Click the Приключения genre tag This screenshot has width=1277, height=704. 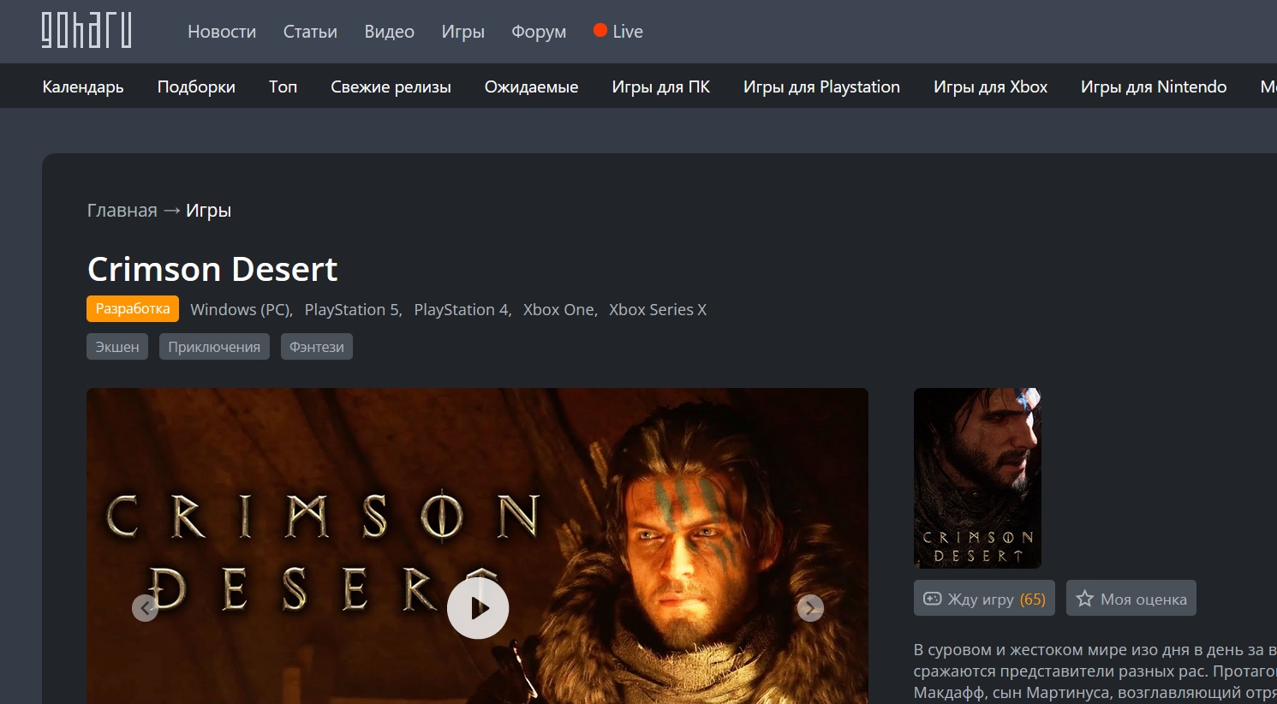[214, 347]
